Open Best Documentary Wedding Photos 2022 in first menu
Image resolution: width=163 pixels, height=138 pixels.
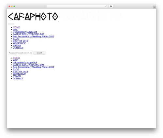pos(34,37)
